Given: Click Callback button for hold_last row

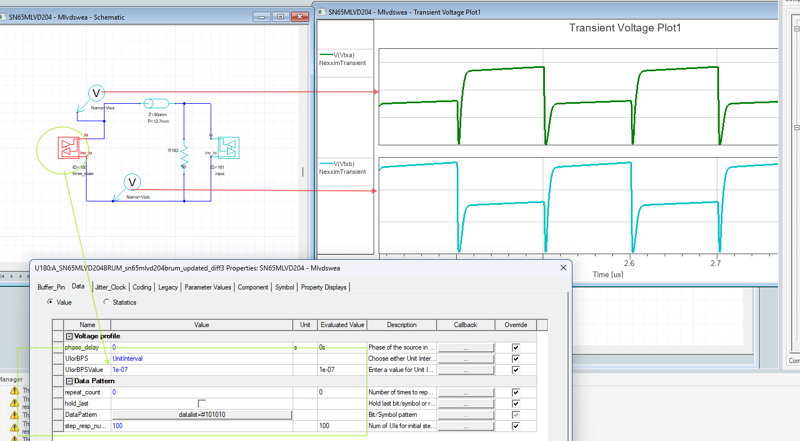Looking at the screenshot, I should tap(466, 403).
